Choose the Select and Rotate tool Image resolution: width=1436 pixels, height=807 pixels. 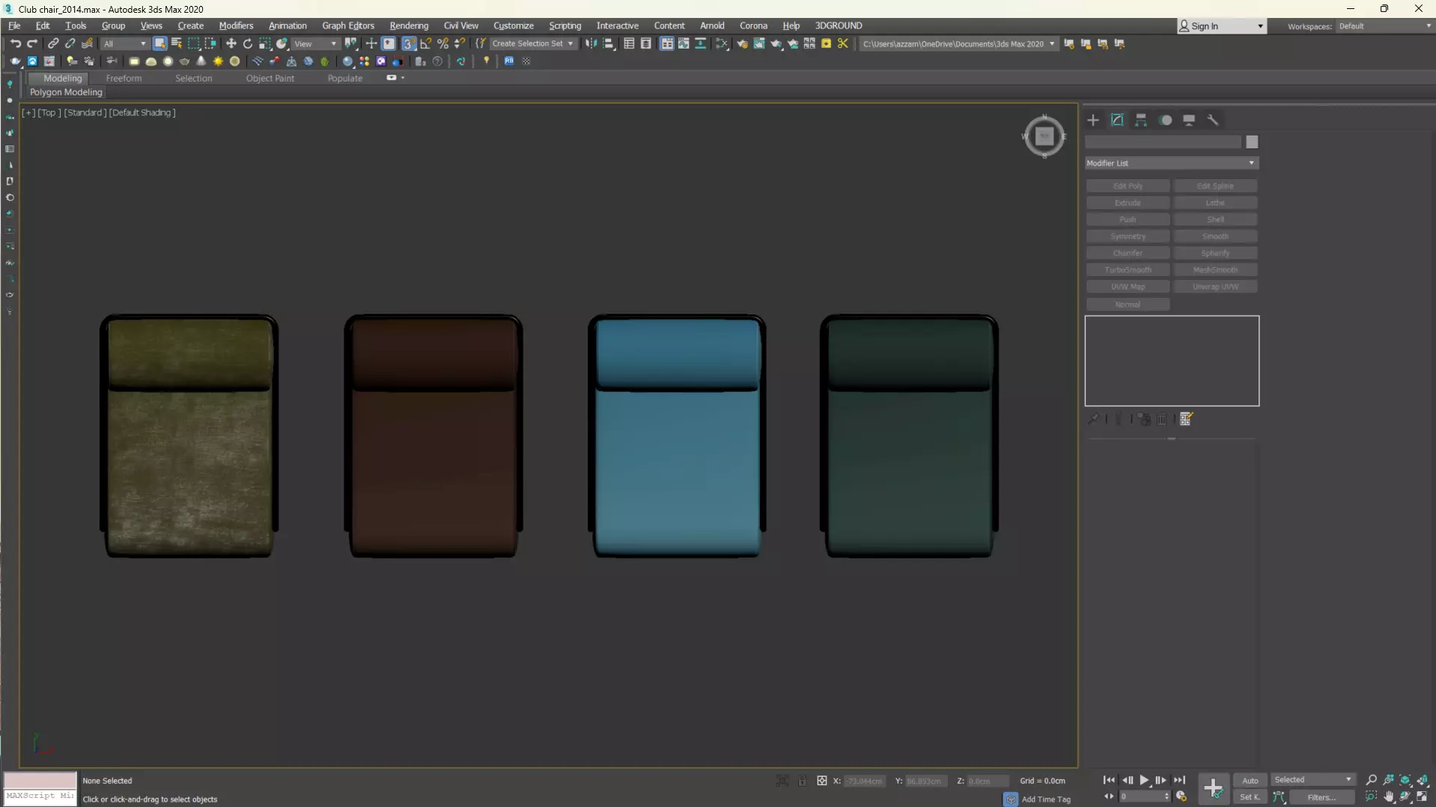coord(248,43)
